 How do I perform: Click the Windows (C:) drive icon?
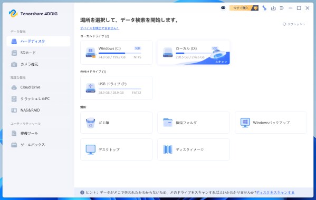coord(91,53)
